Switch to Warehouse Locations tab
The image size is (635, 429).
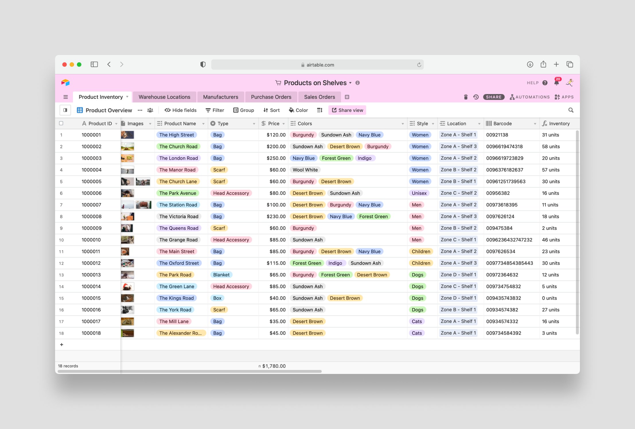(x=164, y=97)
